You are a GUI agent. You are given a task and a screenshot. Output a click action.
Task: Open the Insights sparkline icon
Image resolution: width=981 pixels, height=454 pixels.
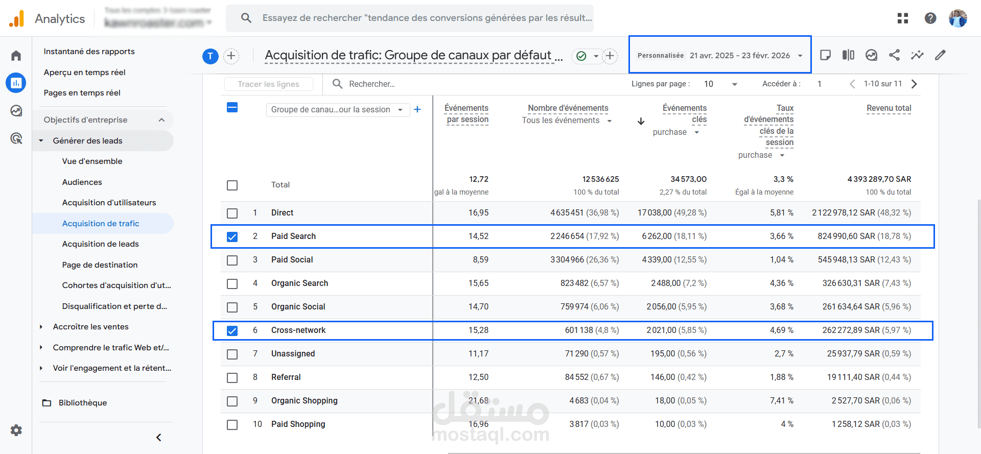pyautogui.click(x=917, y=55)
